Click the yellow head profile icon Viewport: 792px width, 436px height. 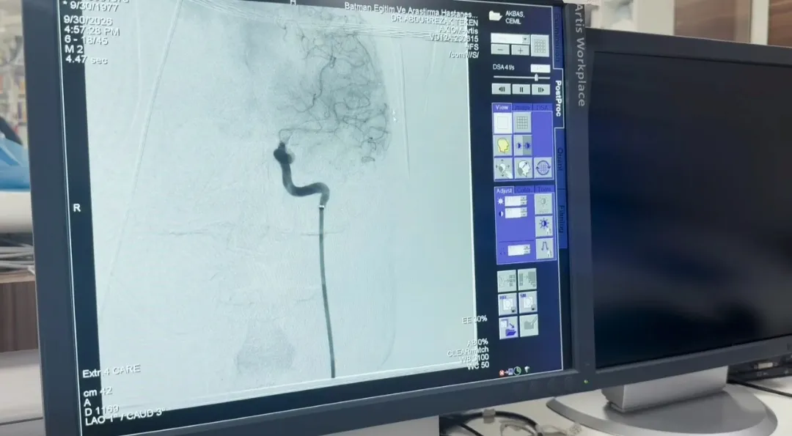coord(503,146)
